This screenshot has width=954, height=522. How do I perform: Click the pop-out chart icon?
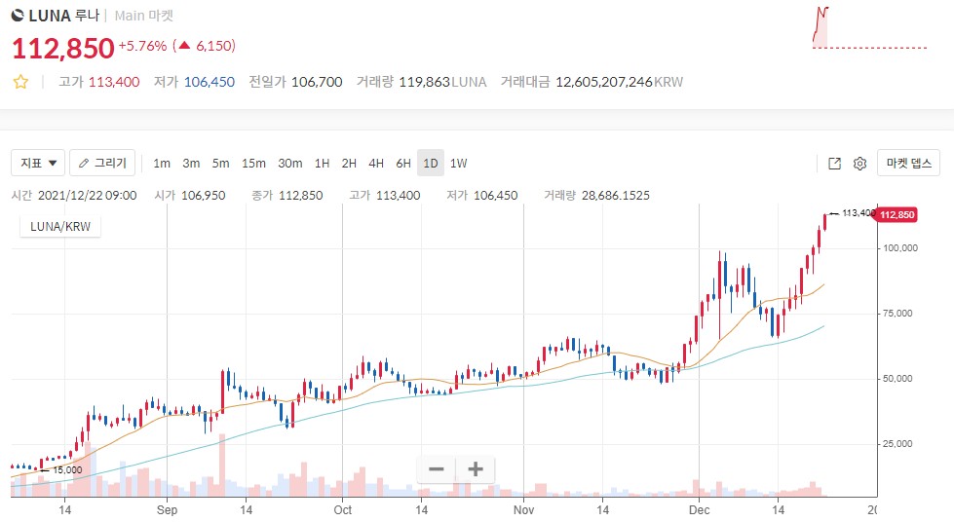(834, 164)
